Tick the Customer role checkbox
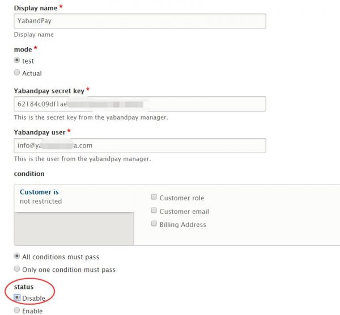Image resolution: width=340 pixels, height=315 pixels. click(154, 198)
